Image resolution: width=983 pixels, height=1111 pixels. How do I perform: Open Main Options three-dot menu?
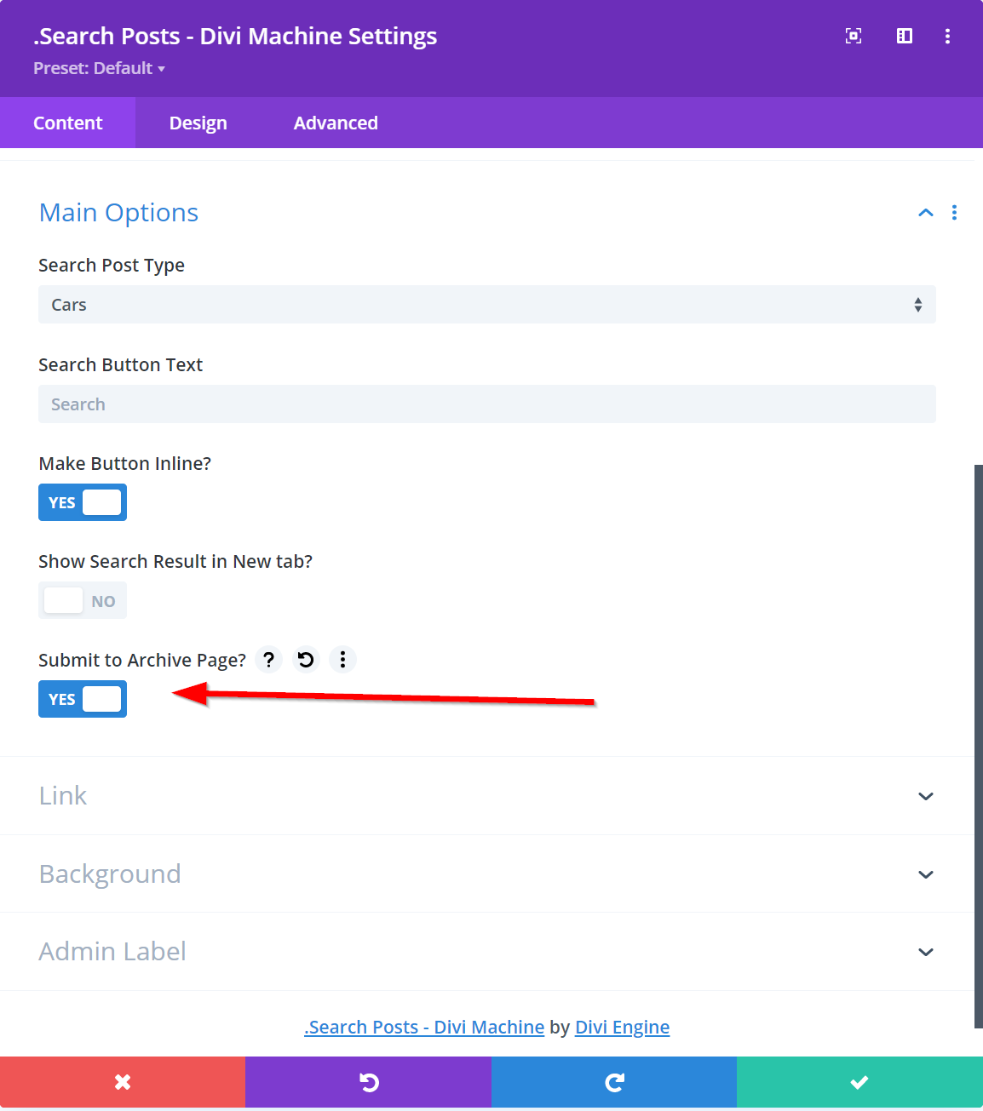954,213
